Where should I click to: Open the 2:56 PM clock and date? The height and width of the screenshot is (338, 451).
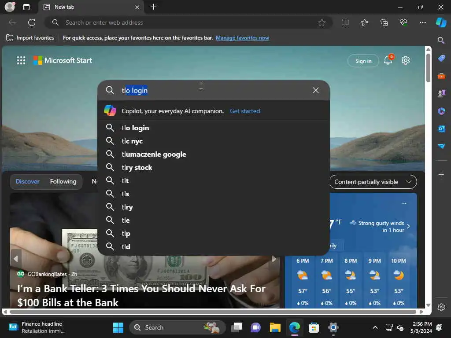(421, 327)
